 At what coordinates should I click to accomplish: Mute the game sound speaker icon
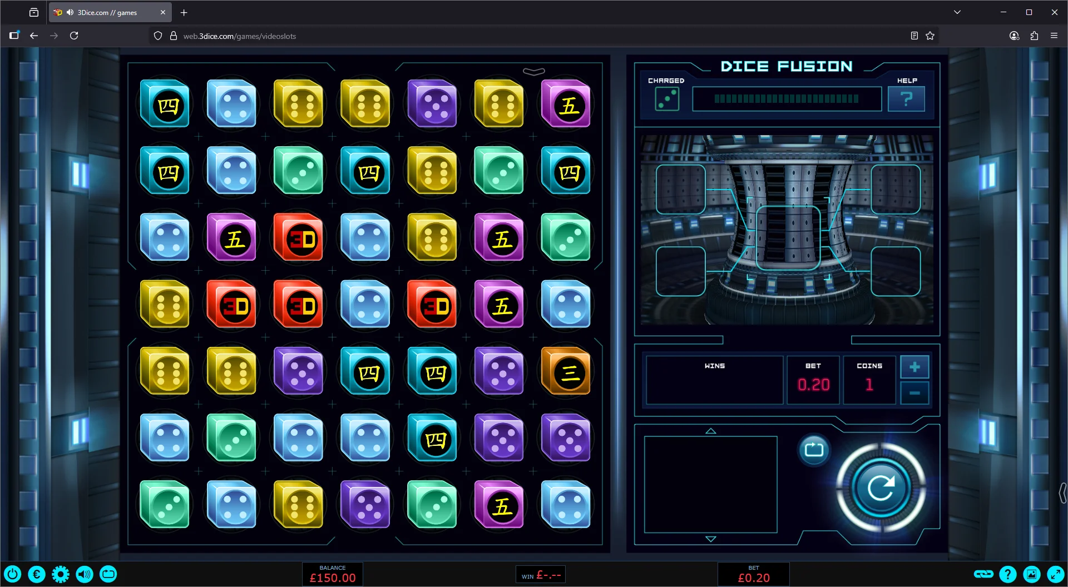click(x=85, y=574)
